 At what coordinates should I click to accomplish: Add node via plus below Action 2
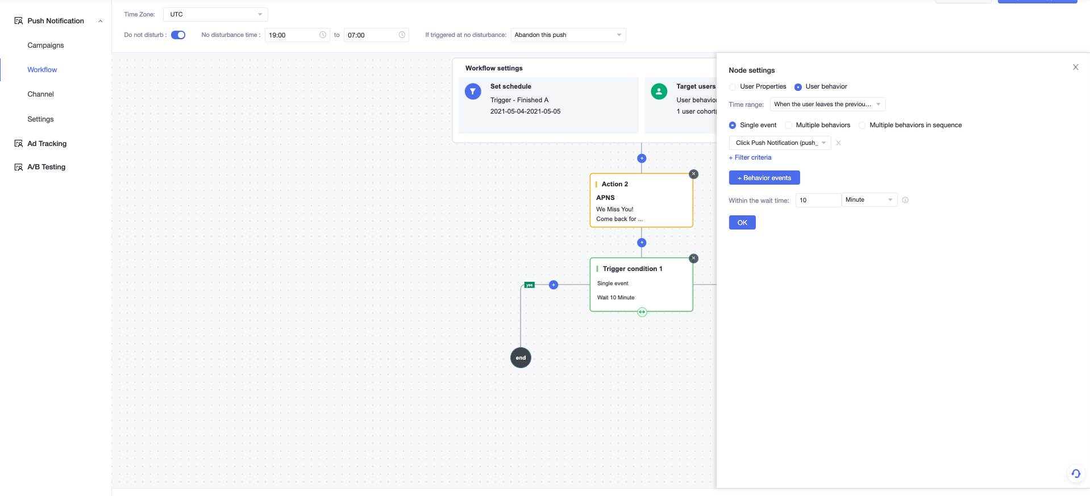[642, 243]
